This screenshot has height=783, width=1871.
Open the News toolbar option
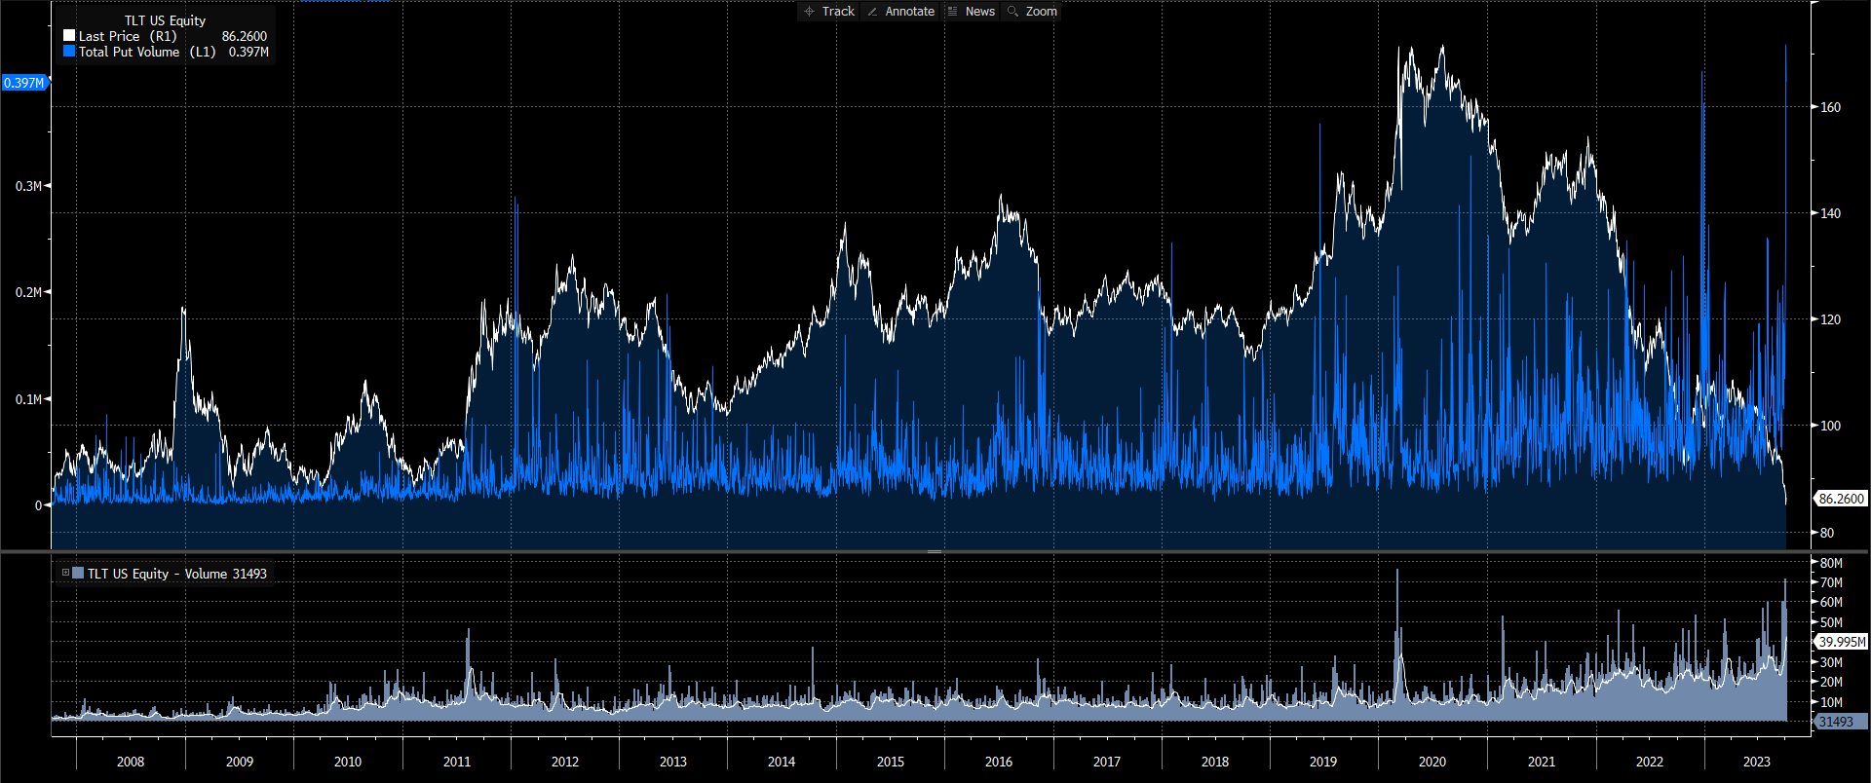click(x=979, y=12)
